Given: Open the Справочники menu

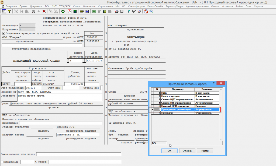Looking at the screenshot, I should [105, 6].
